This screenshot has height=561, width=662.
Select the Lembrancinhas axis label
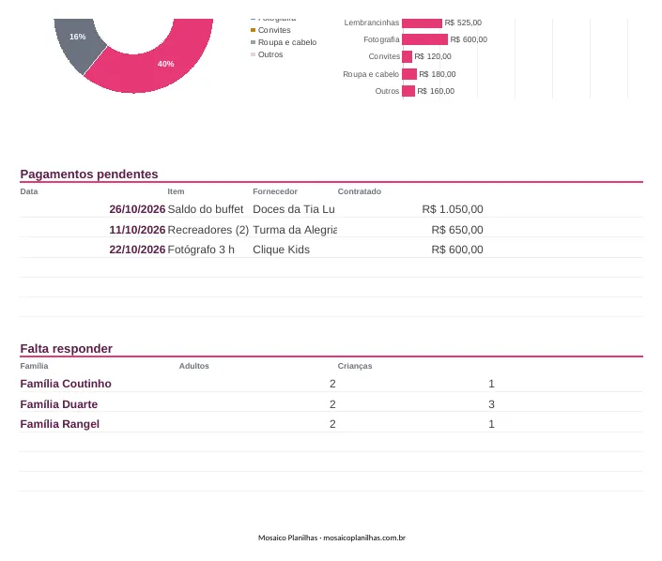tap(372, 23)
